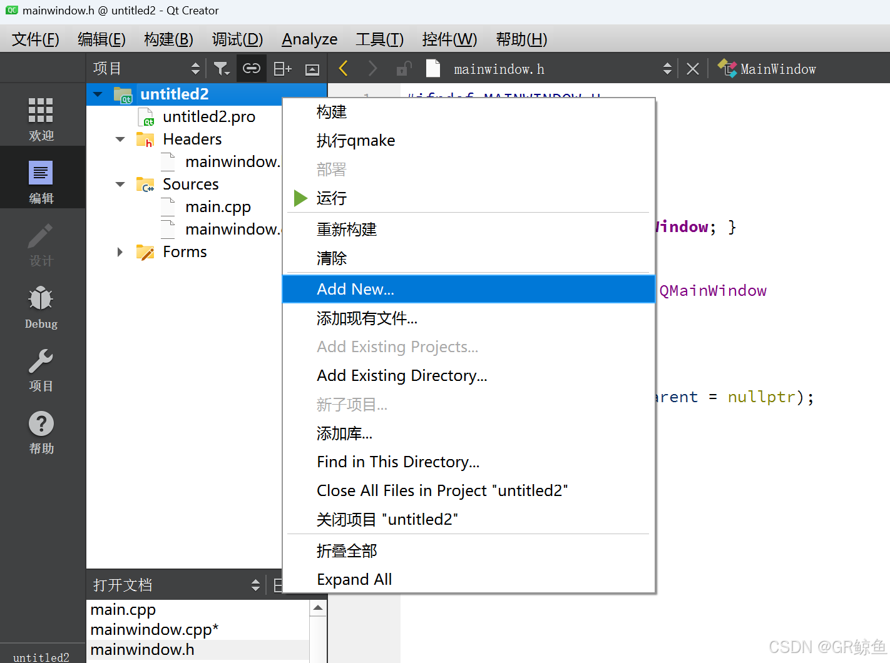Click the untitled2 kit selector at bottom
The height and width of the screenshot is (663, 890).
41,654
